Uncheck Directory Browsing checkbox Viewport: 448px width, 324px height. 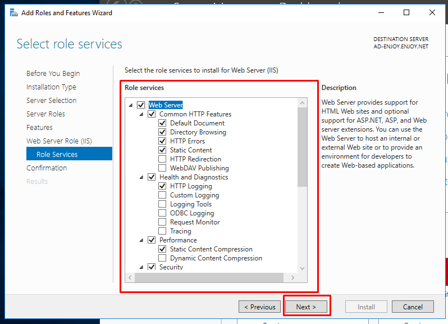click(x=162, y=132)
